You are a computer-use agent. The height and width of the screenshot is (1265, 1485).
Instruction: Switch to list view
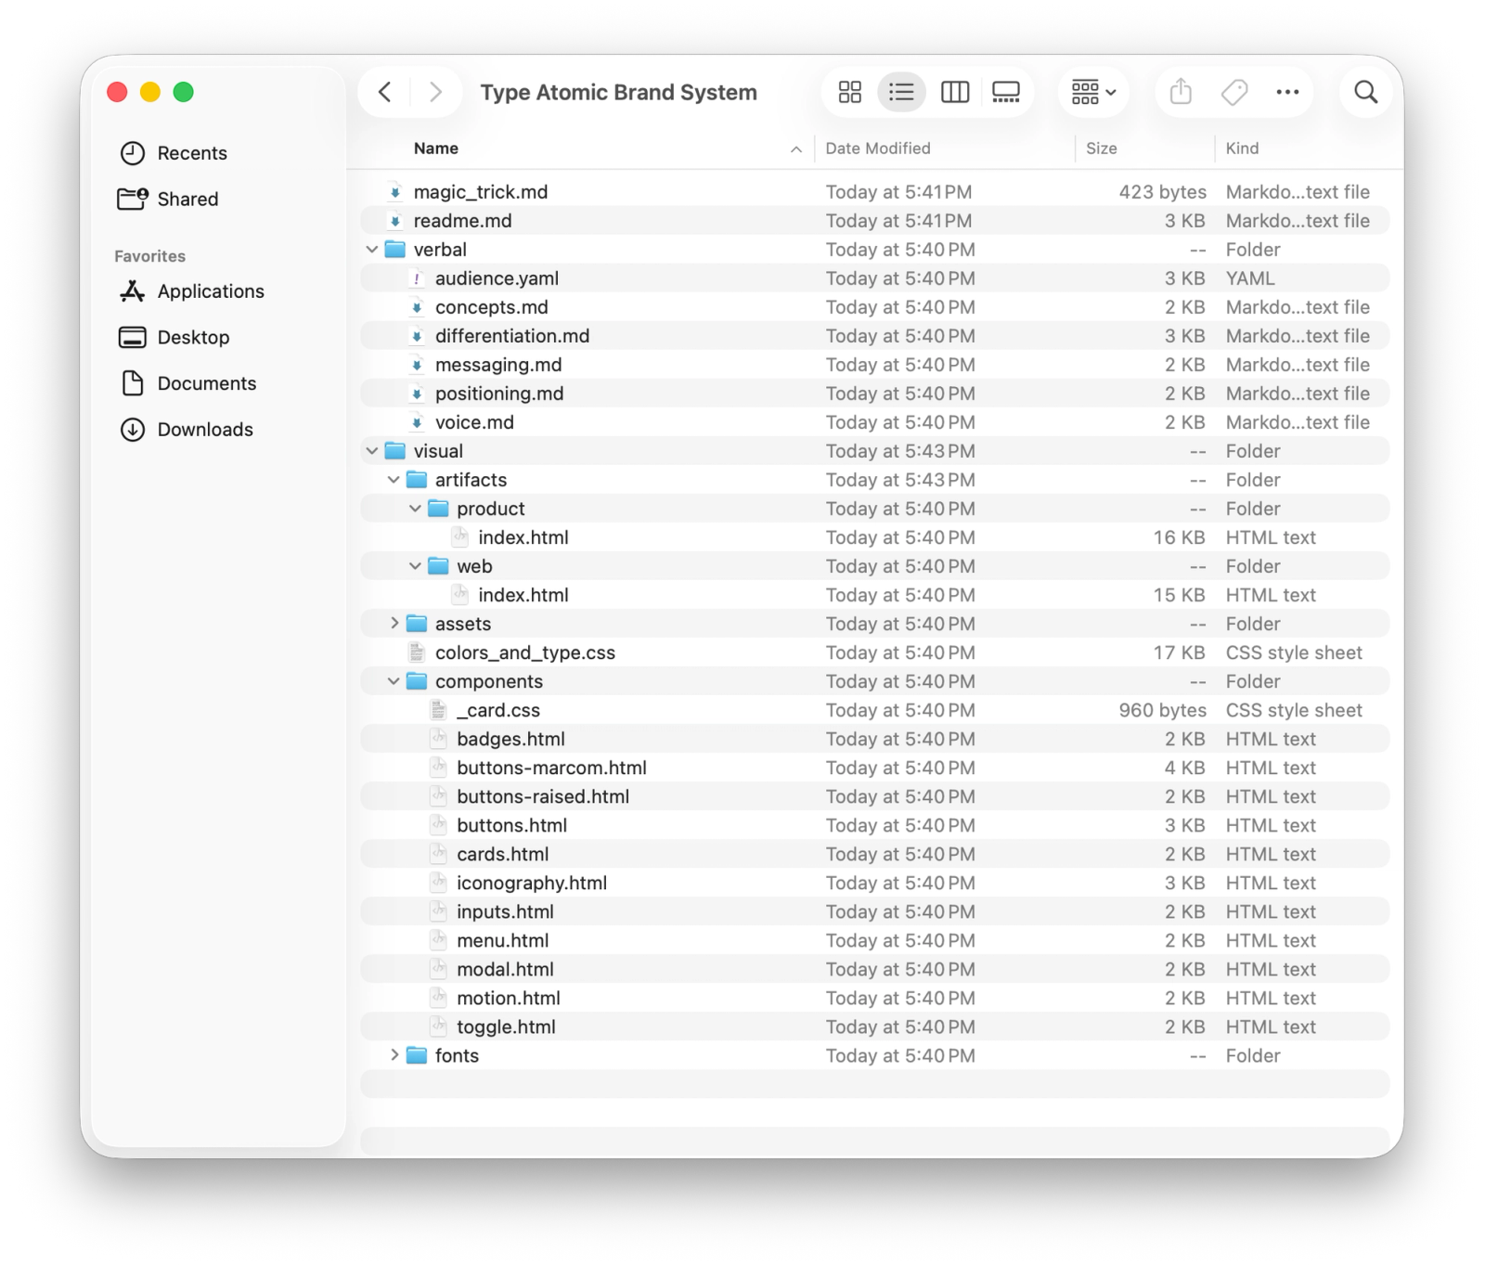pos(901,92)
